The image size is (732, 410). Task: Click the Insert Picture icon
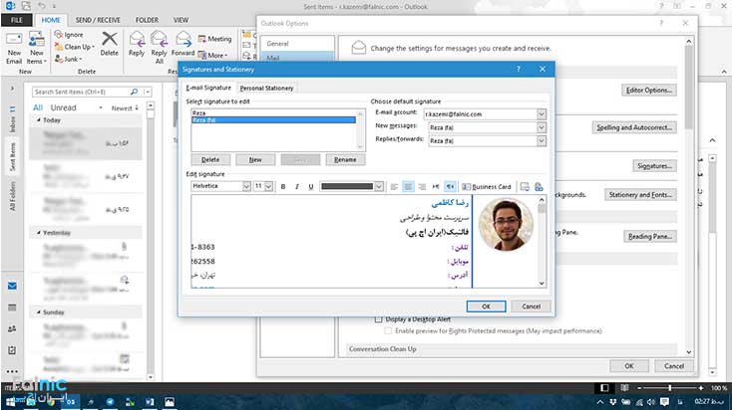point(525,186)
